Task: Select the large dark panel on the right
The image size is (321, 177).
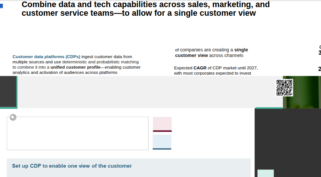Action: point(288,142)
